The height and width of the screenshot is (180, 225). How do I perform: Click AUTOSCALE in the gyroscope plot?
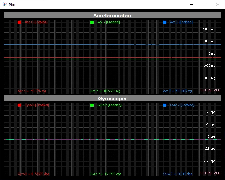210,173
